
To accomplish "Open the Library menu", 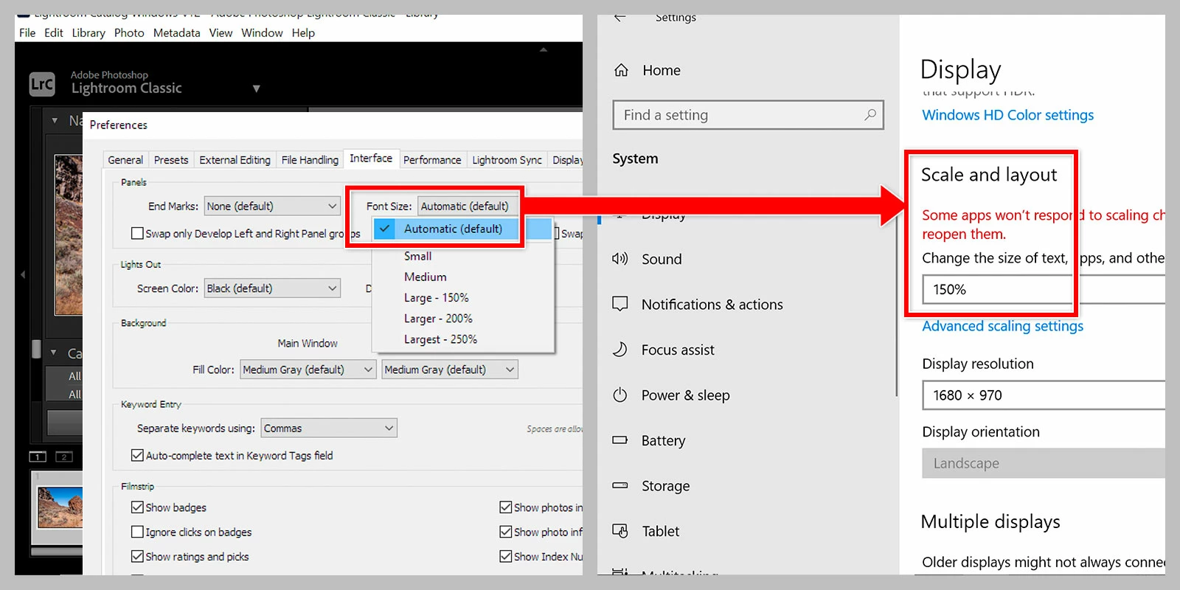I will click(x=88, y=32).
